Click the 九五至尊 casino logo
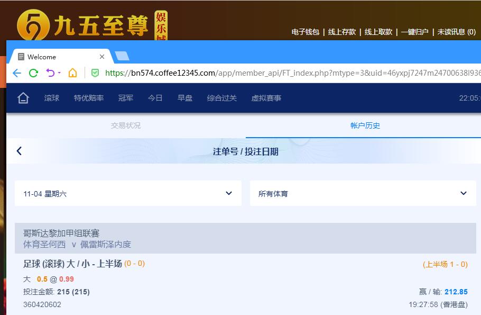481x315 pixels. click(x=92, y=25)
